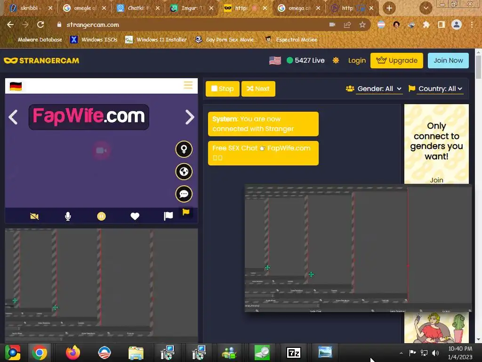The image size is (482, 362).
Task: Click the white flag report icon
Action: pos(169,216)
